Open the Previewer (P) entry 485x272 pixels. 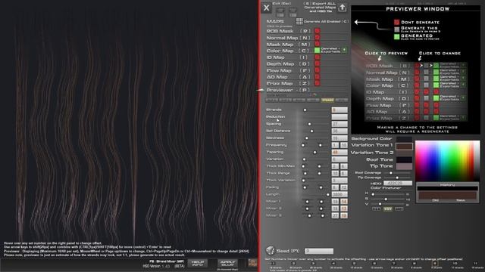[x=288, y=90]
